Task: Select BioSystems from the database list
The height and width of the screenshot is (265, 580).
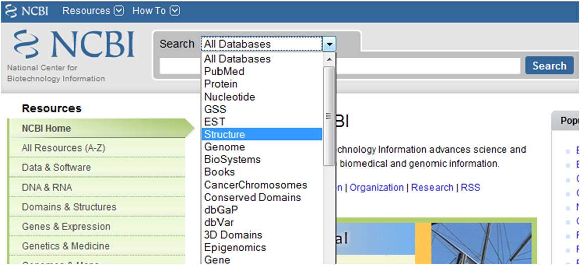Action: click(262, 160)
